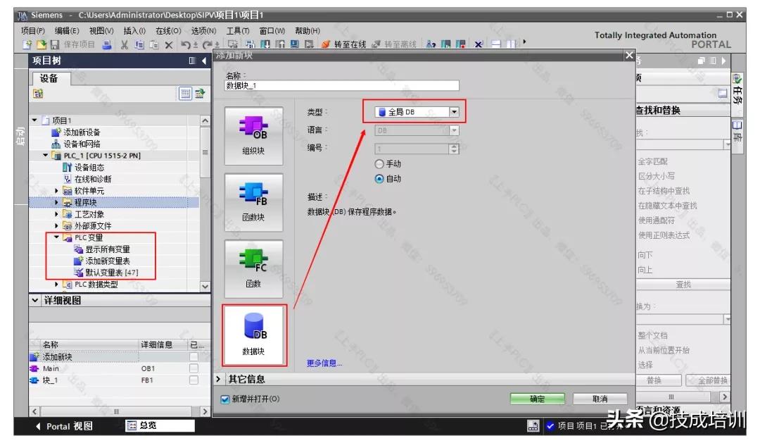
Task: Open the 更多信息 link
Action: (x=324, y=363)
